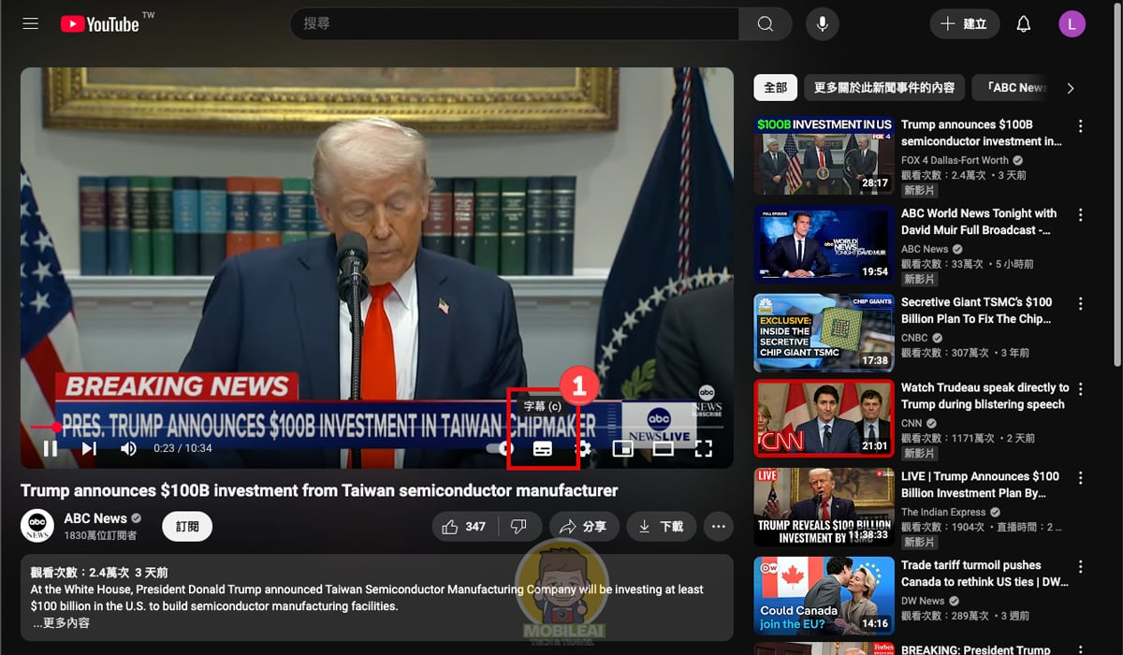Viewport: 1123px width, 655px height.
Task: Activate the miniplayer
Action: [x=622, y=448]
